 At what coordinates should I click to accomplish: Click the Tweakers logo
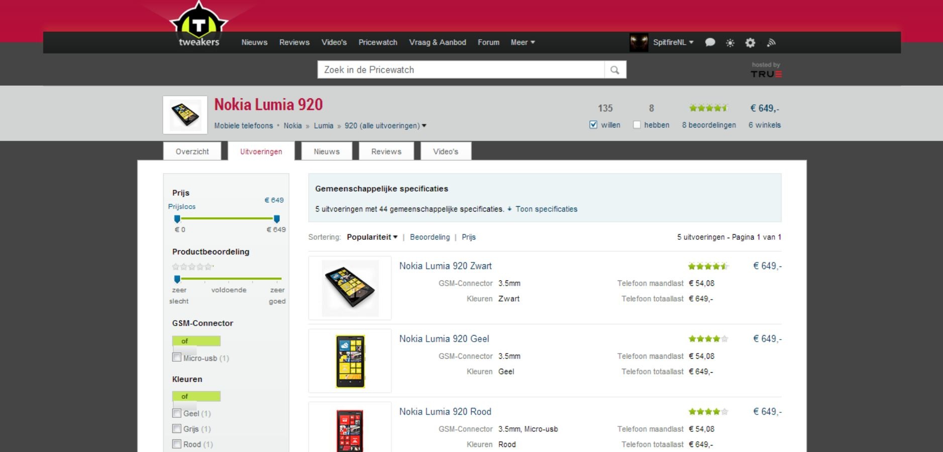pyautogui.click(x=199, y=25)
